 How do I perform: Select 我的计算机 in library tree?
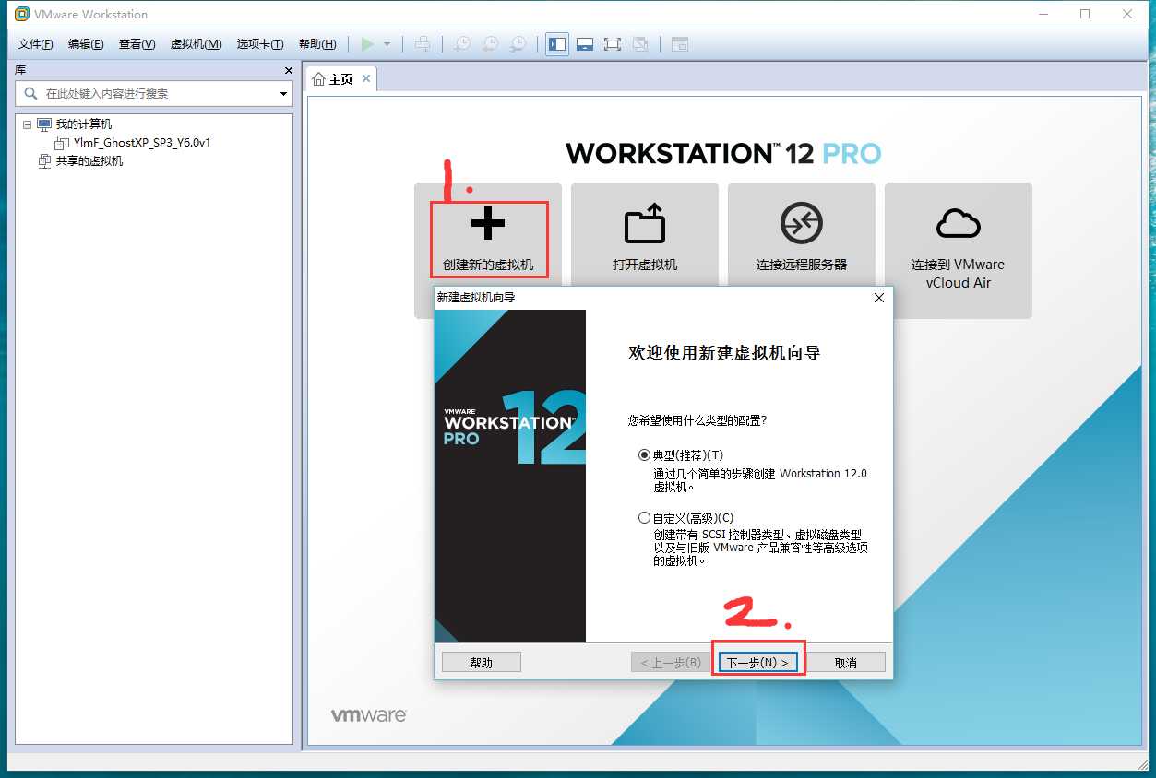pyautogui.click(x=83, y=124)
